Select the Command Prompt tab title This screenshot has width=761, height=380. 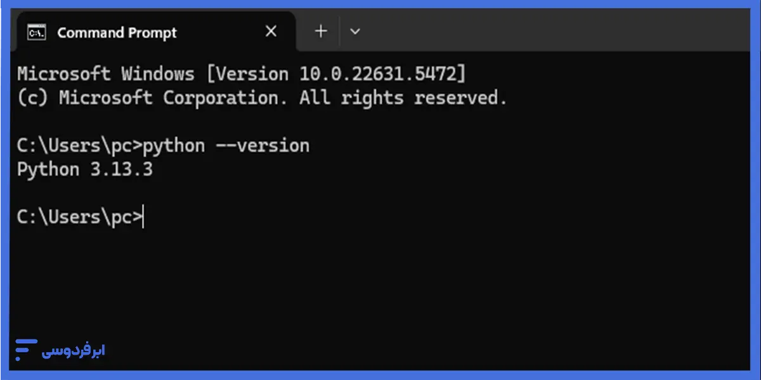[117, 32]
